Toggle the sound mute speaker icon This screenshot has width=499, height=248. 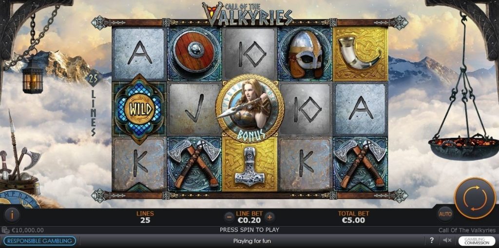pyautogui.click(x=447, y=240)
